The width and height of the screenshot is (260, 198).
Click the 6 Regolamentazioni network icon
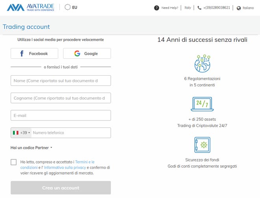click(202, 63)
